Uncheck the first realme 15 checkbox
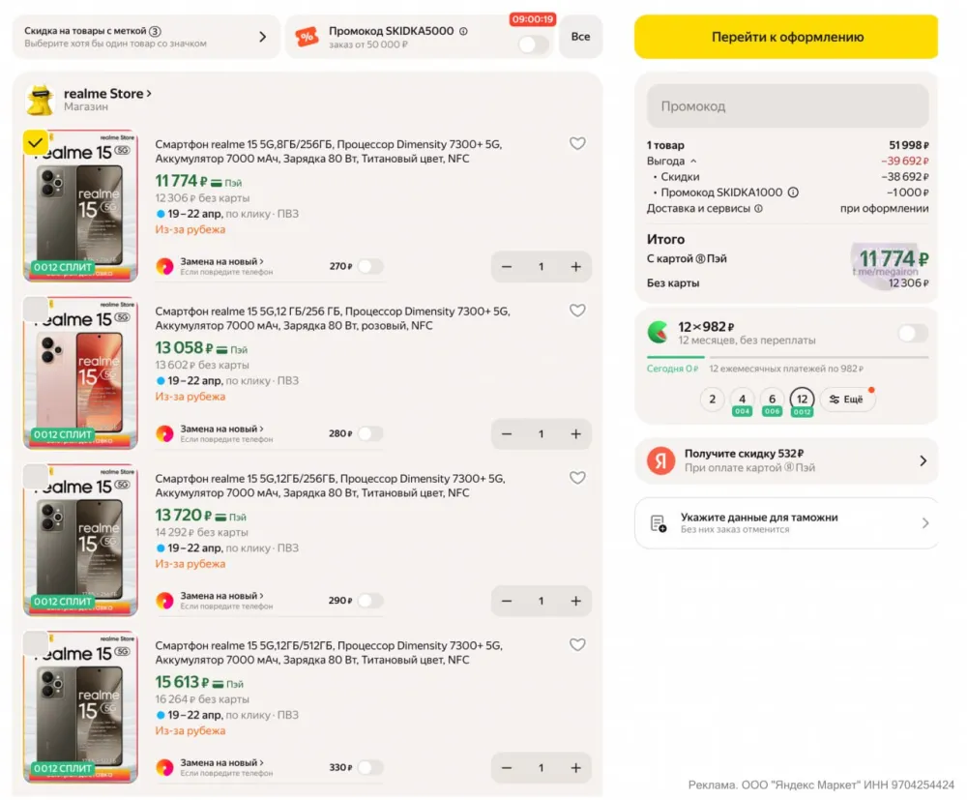 click(35, 142)
